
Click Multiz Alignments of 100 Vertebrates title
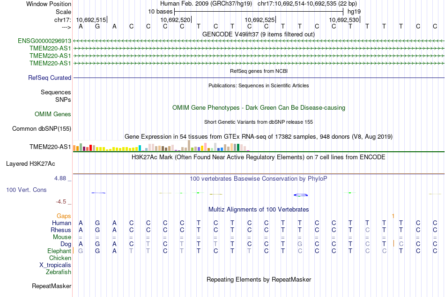259,210
